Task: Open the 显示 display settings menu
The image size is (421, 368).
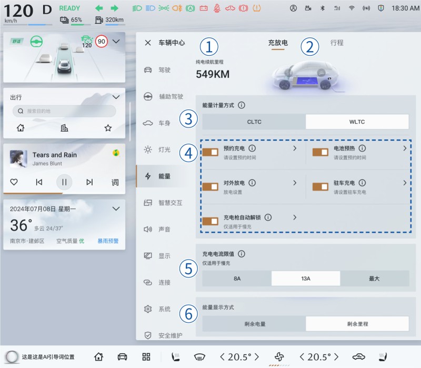Action: [x=157, y=256]
